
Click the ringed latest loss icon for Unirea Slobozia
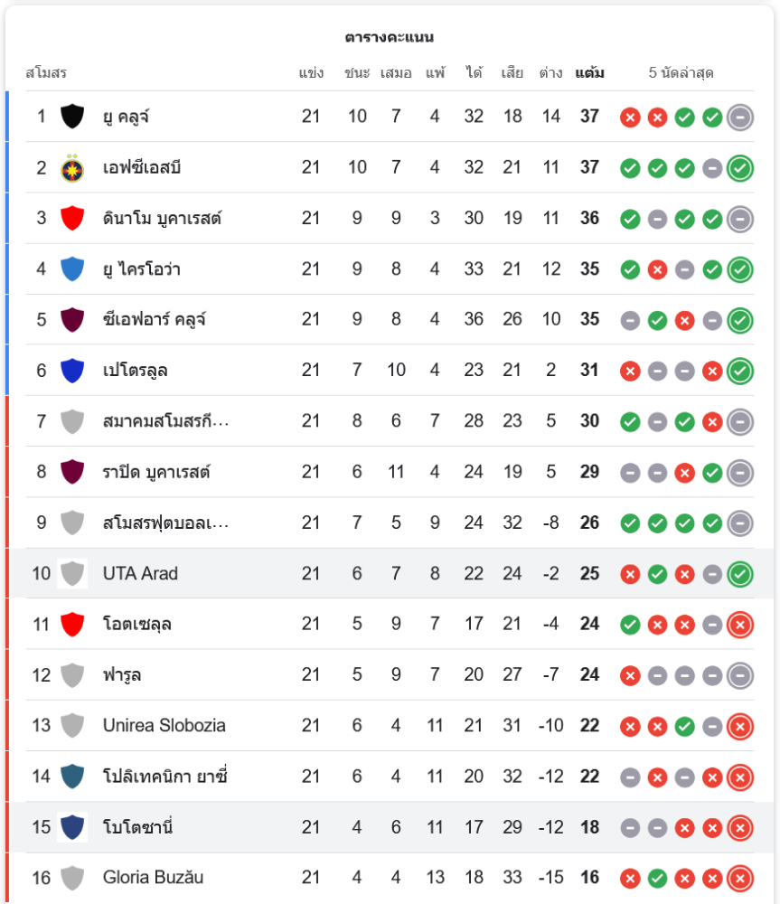740,726
